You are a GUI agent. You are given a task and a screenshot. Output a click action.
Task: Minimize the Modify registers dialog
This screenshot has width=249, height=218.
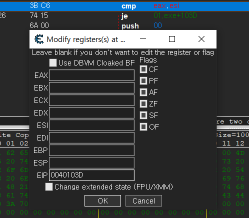(143, 39)
